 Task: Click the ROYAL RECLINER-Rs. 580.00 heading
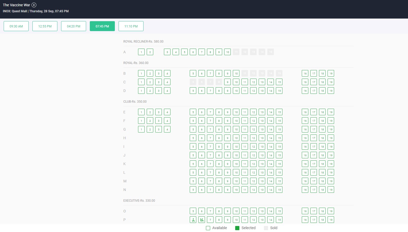point(143,42)
